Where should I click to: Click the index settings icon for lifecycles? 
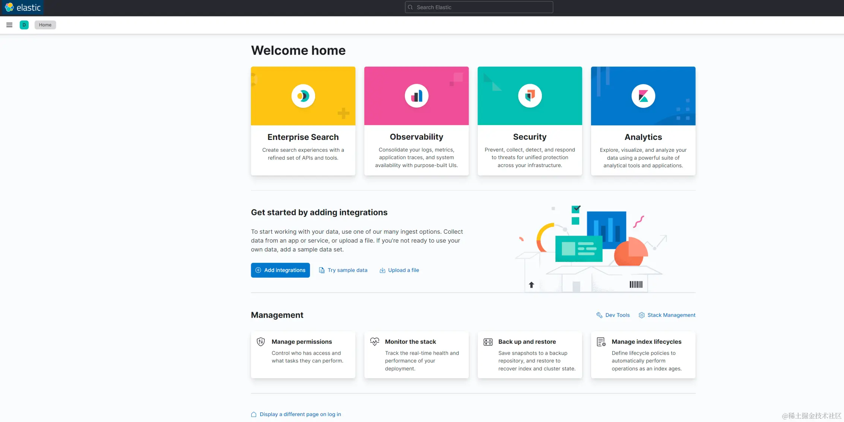[x=601, y=342]
